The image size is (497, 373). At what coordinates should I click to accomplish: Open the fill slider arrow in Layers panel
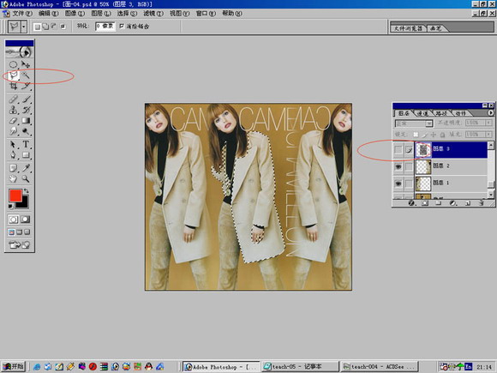[x=489, y=134]
